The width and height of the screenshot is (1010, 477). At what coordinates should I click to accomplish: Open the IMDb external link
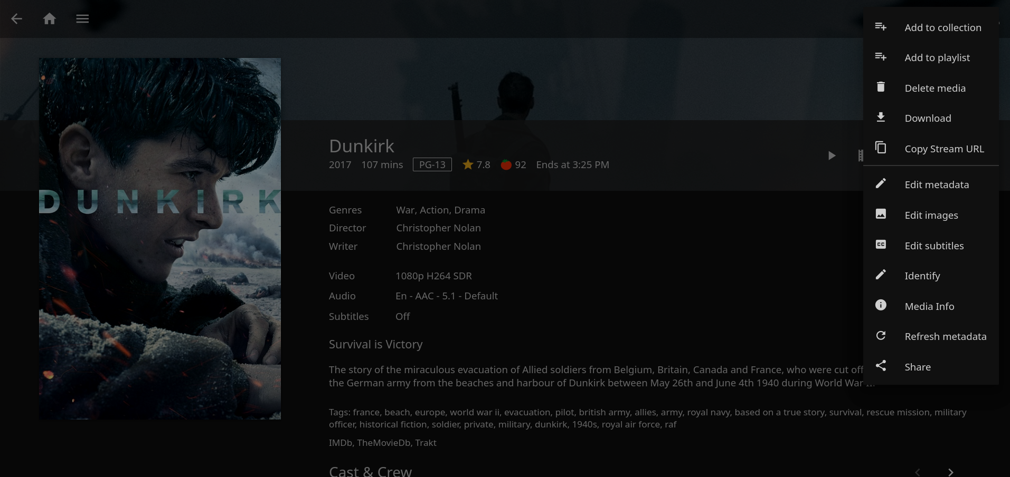[340, 443]
